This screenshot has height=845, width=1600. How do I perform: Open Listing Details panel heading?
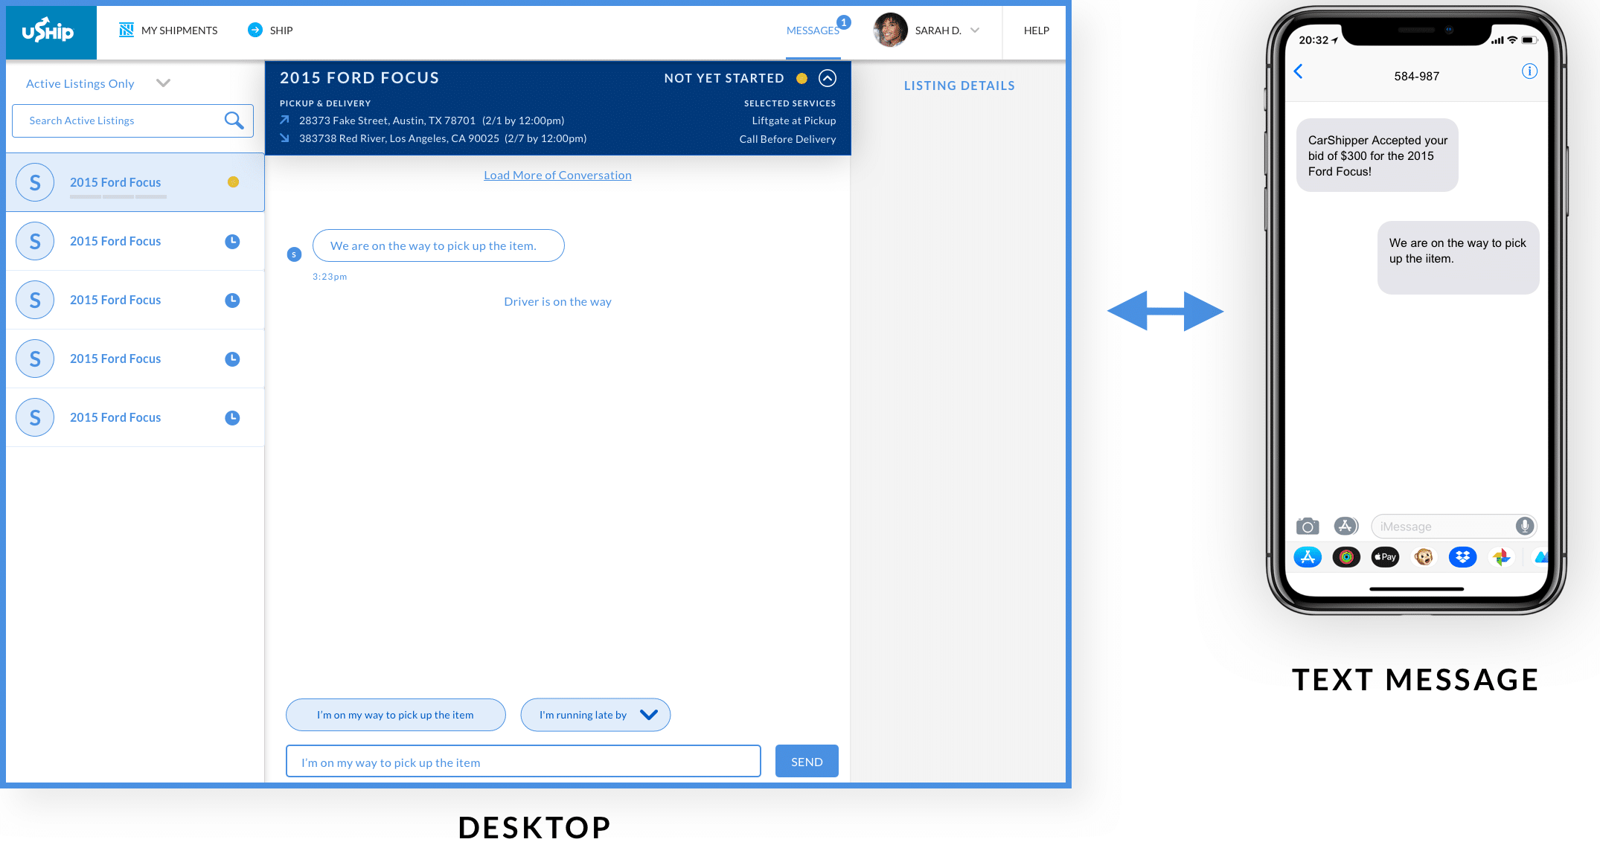(959, 86)
